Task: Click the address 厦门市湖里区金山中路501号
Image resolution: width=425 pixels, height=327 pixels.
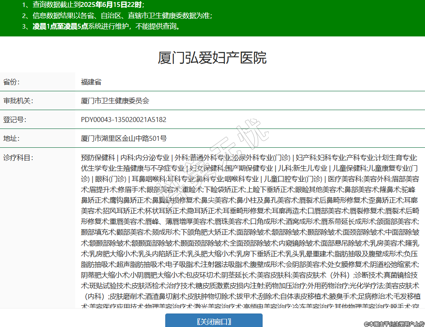Action: 124,138
